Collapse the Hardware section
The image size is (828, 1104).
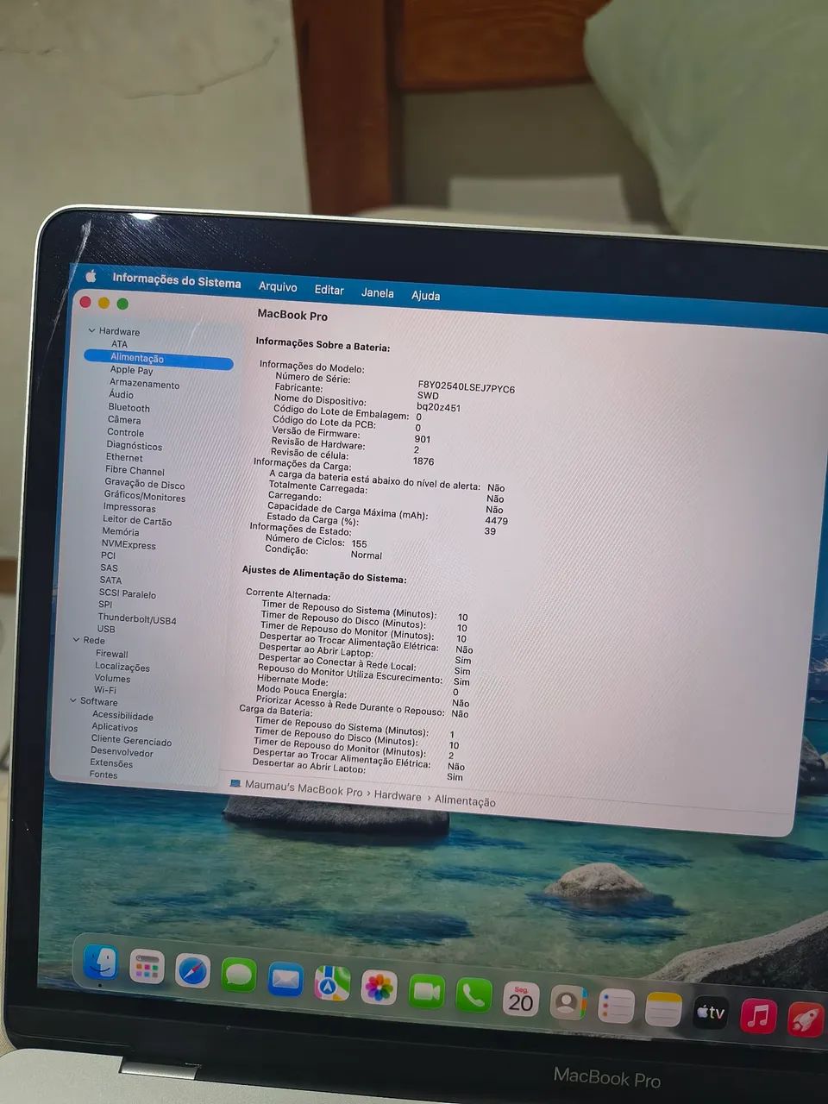click(92, 330)
